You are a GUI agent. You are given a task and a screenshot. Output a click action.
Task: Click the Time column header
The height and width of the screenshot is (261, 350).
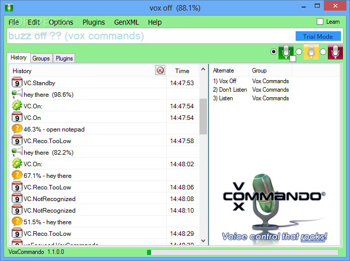(182, 71)
